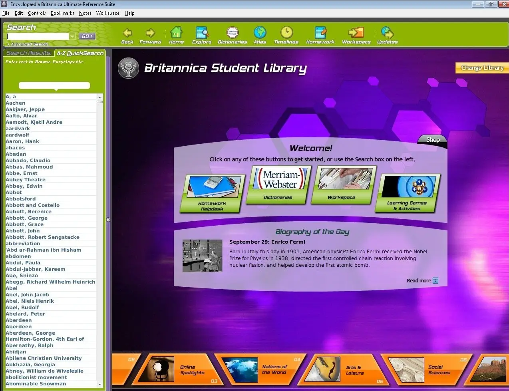Open the Timelines clock icon

tap(286, 35)
